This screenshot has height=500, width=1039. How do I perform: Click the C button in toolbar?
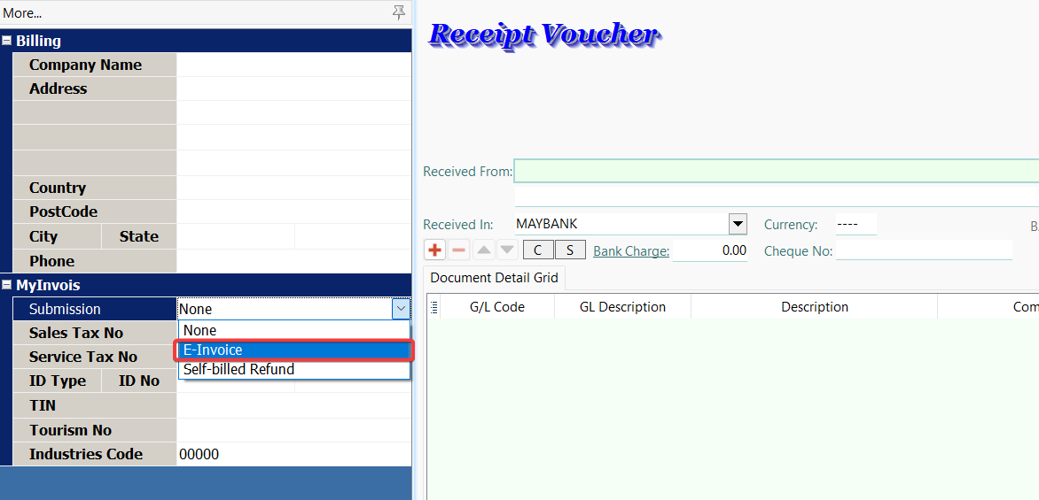coord(538,250)
